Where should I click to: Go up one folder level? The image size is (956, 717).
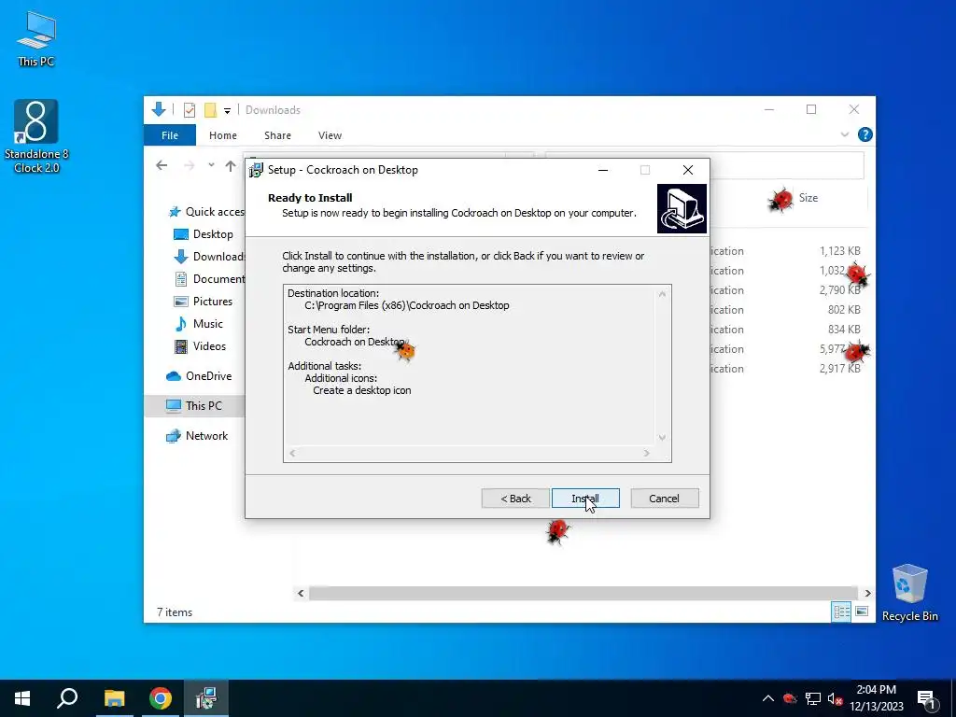pyautogui.click(x=231, y=165)
